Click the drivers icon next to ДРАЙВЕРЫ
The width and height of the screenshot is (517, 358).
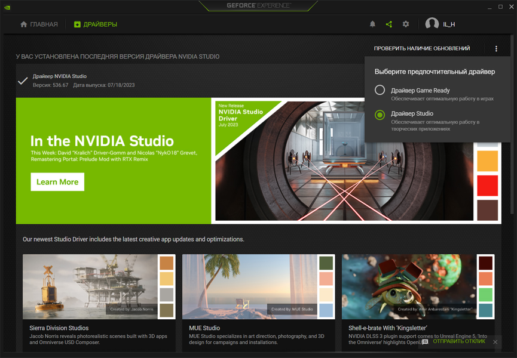coord(77,24)
